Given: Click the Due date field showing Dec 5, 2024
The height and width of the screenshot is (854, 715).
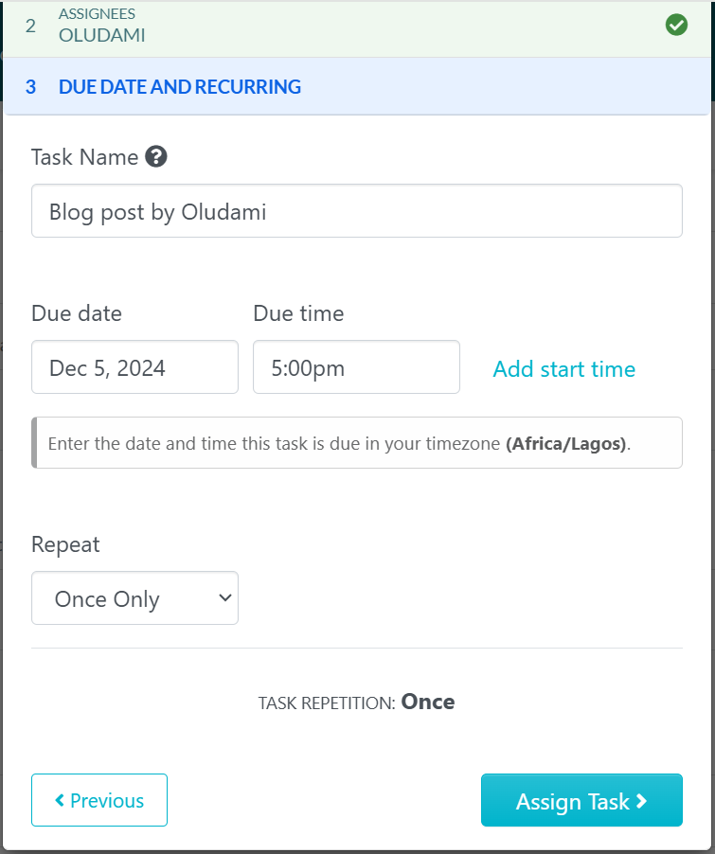Looking at the screenshot, I should pyautogui.click(x=134, y=367).
